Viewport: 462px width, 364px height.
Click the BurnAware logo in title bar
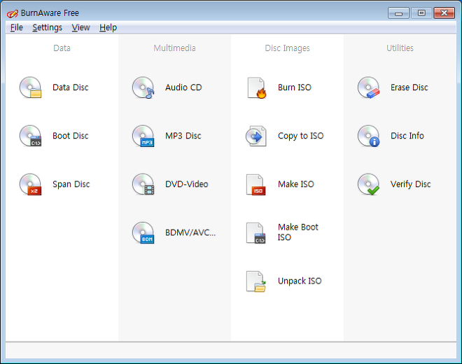click(13, 13)
